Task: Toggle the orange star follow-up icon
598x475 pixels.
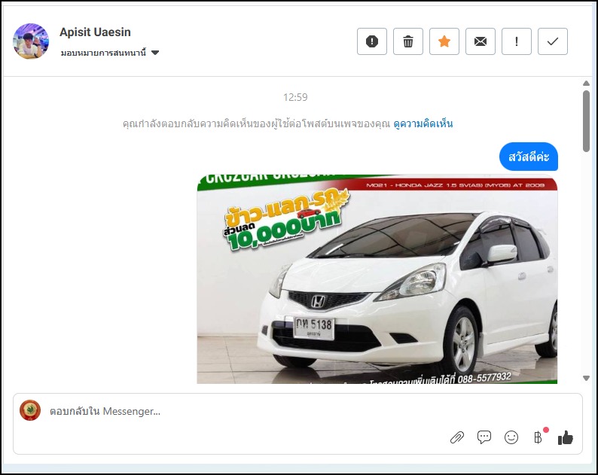Action: click(444, 41)
